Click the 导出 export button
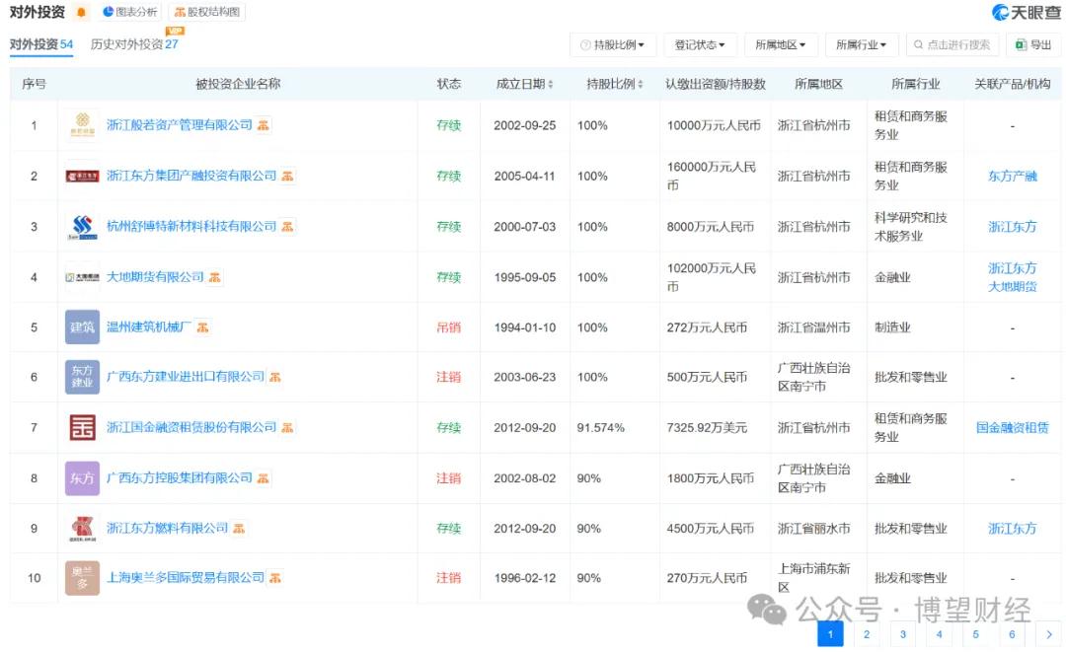Viewport: 1066px width, 653px height. click(1033, 44)
